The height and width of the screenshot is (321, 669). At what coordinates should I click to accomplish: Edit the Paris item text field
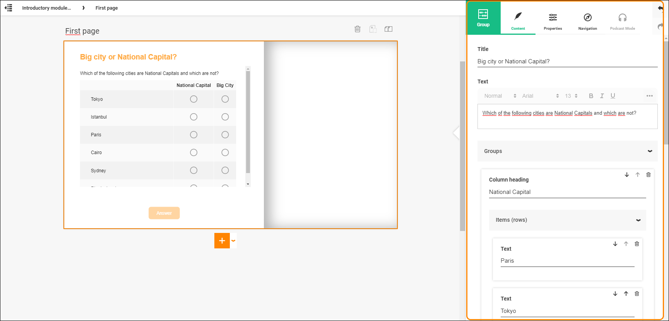pyautogui.click(x=568, y=261)
